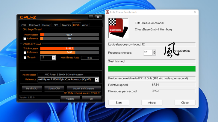Click the Multi Thread Reference 5433 bar
Image resolution: width=218 pixels, height=122 pixels.
(x=69, y=52)
